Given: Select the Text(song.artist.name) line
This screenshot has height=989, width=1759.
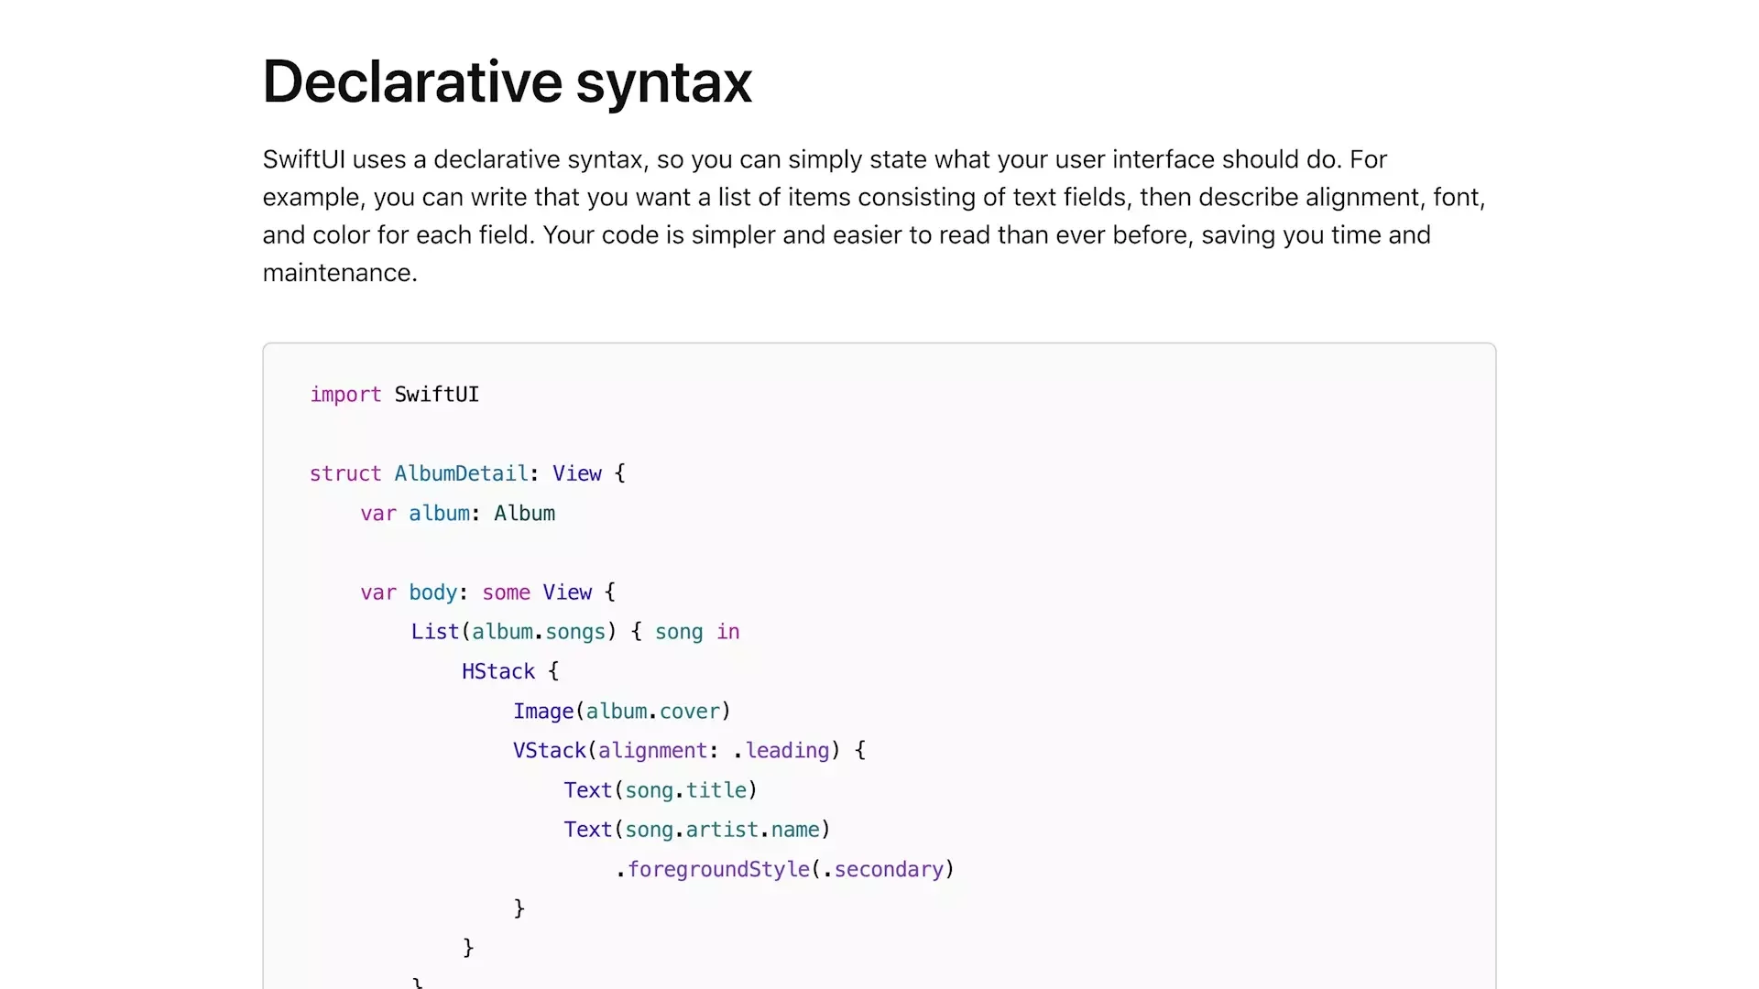Looking at the screenshot, I should [x=697, y=830].
